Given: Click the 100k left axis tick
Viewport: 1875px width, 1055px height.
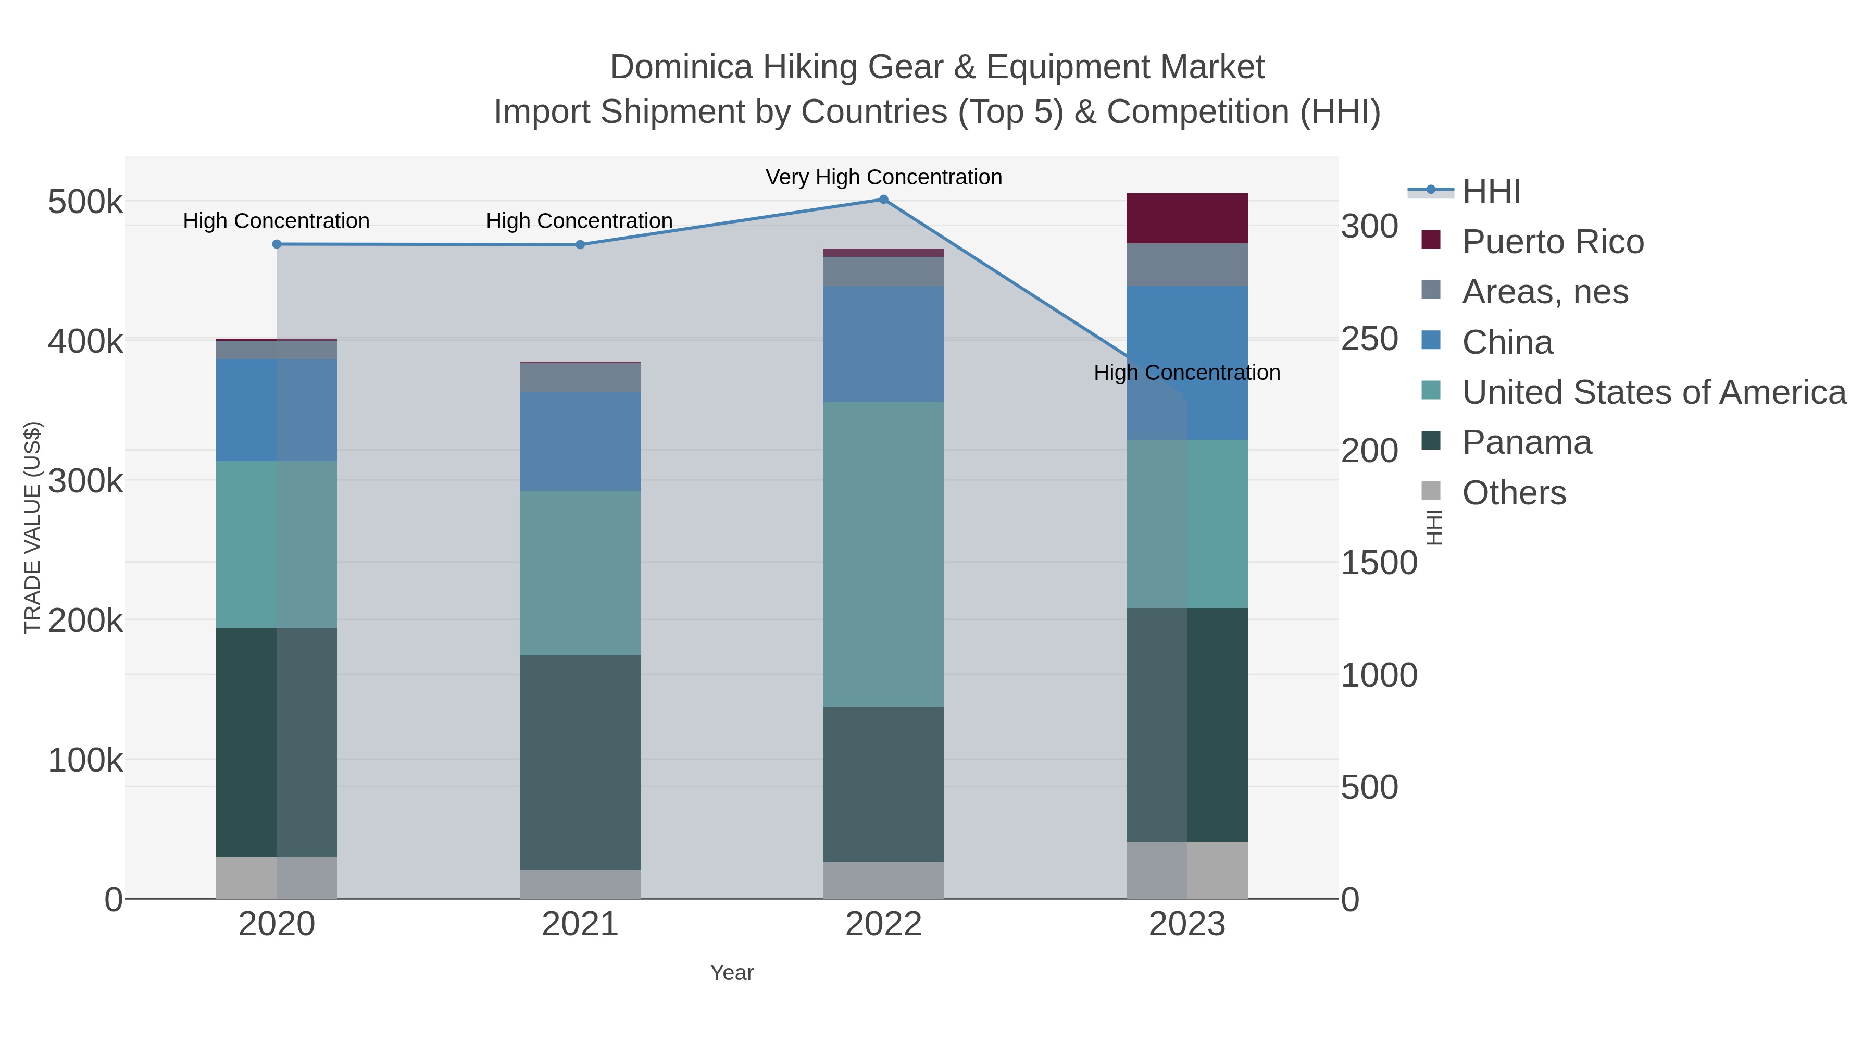Looking at the screenshot, I should [85, 761].
